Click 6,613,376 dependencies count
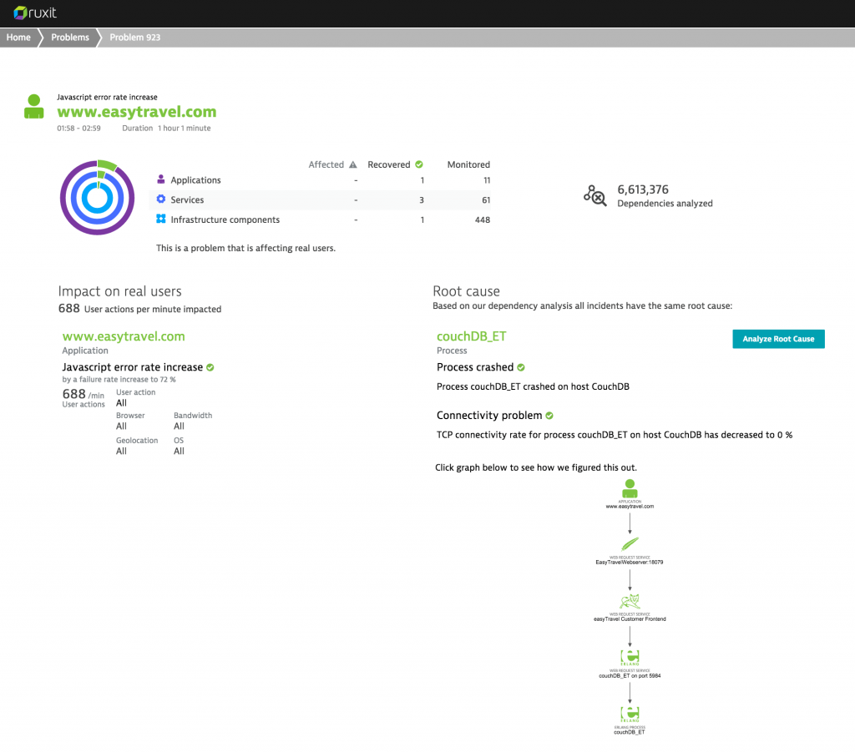 tap(642, 189)
